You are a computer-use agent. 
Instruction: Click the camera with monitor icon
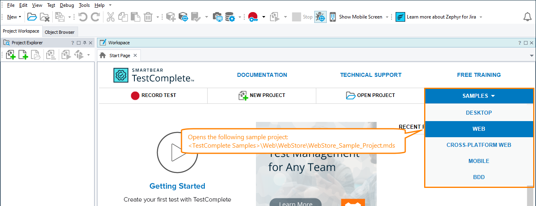217,17
